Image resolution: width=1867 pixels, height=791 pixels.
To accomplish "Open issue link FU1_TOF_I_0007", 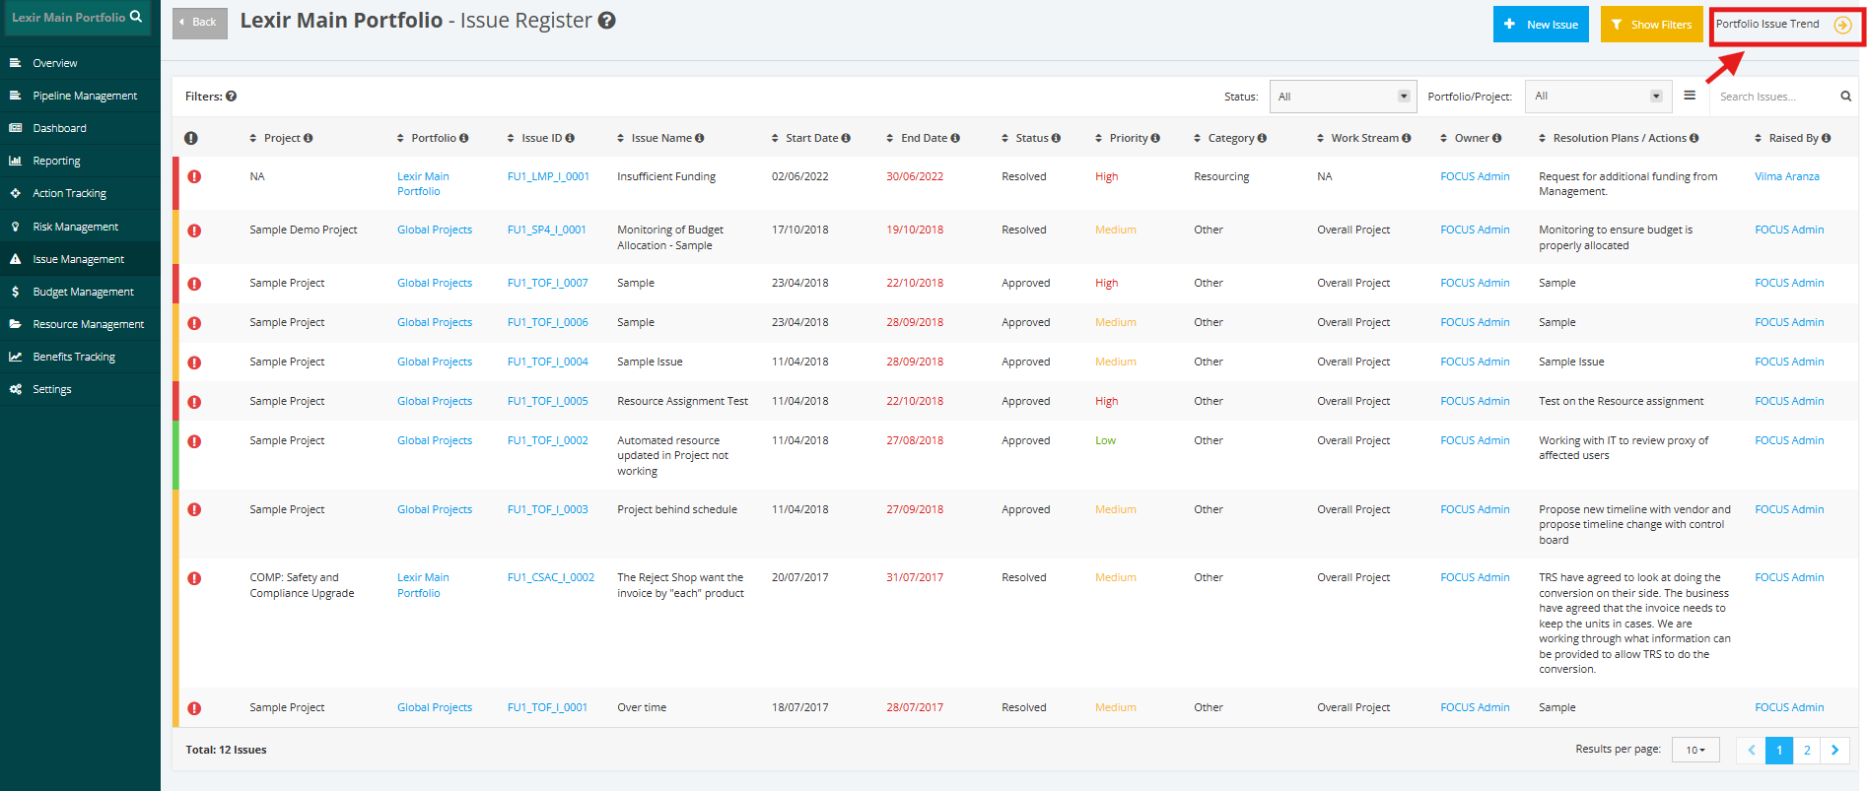I will tap(547, 283).
